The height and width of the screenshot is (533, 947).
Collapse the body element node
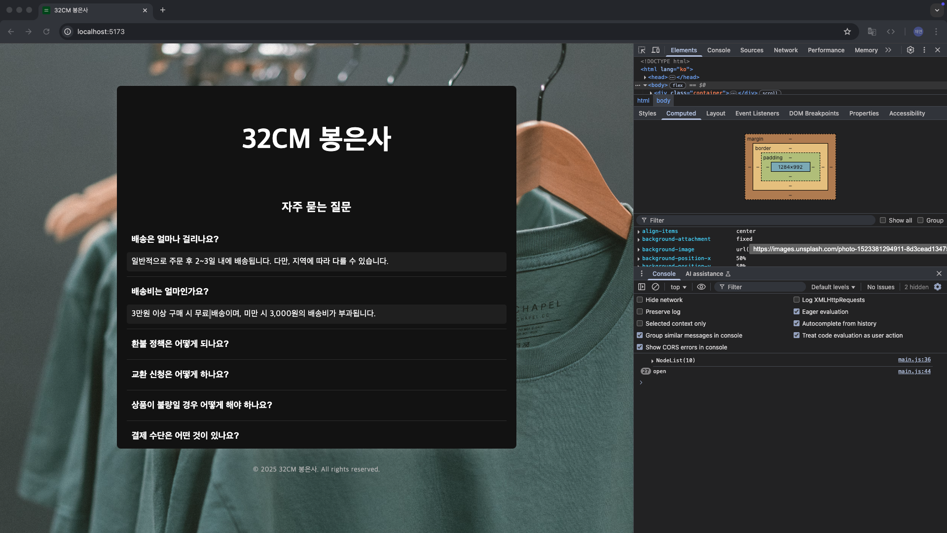pos(645,85)
